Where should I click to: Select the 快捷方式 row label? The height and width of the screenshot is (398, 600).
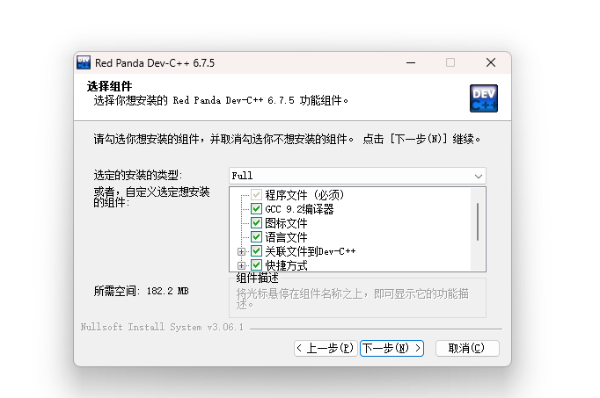pyautogui.click(x=286, y=265)
